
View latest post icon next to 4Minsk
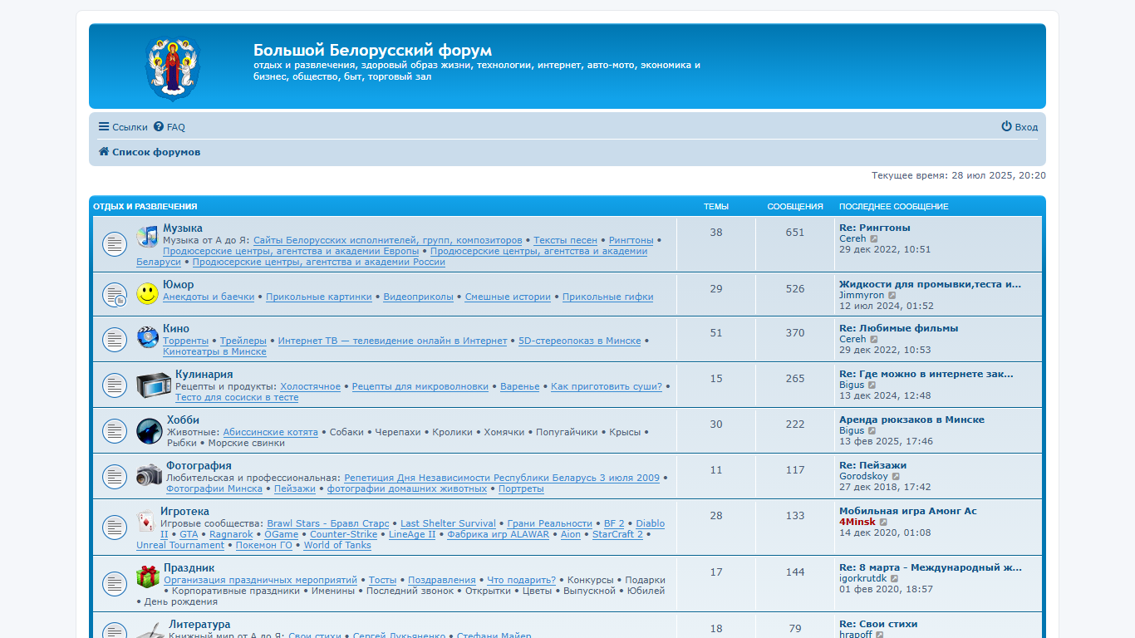click(883, 523)
